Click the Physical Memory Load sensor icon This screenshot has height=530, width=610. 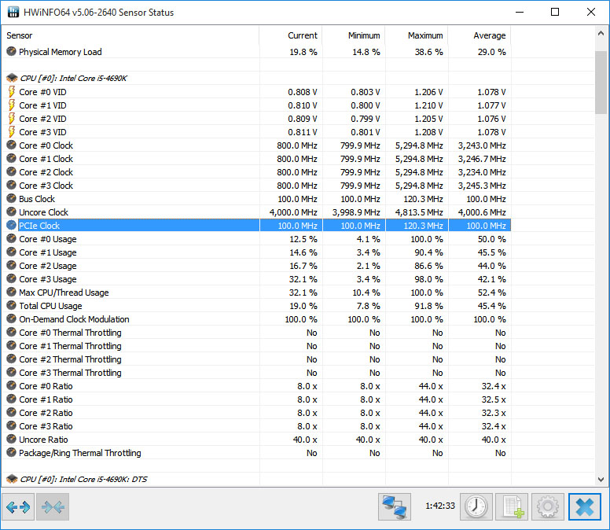12,51
